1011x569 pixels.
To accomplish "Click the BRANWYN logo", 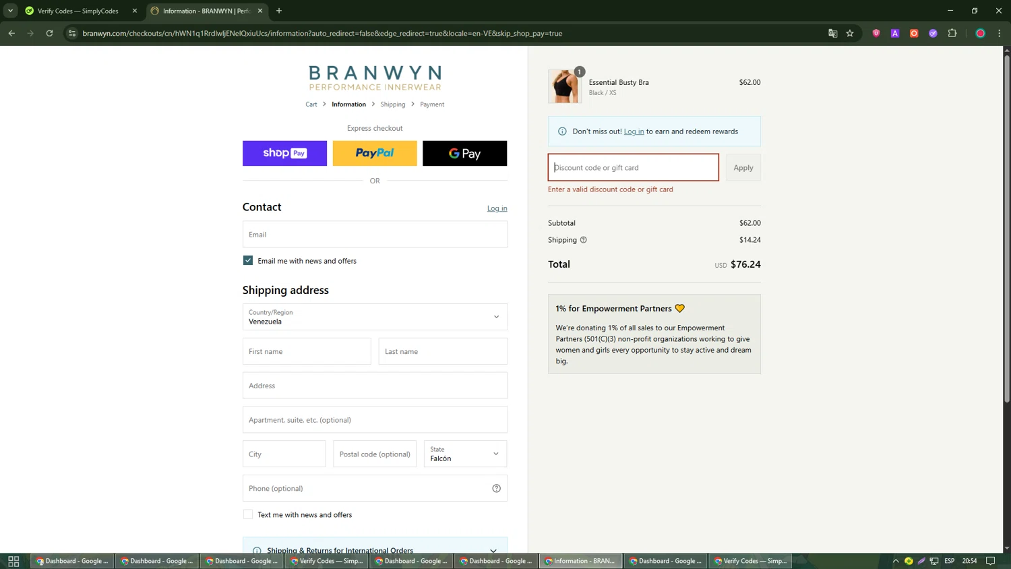I will 375,78.
